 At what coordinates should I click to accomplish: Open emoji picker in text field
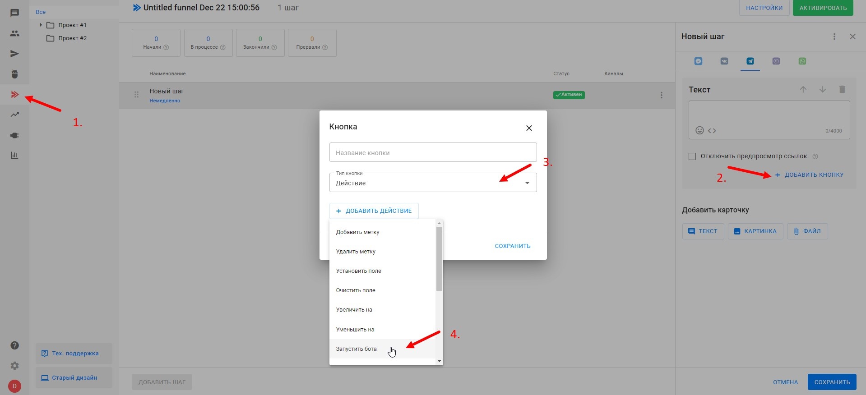click(699, 130)
